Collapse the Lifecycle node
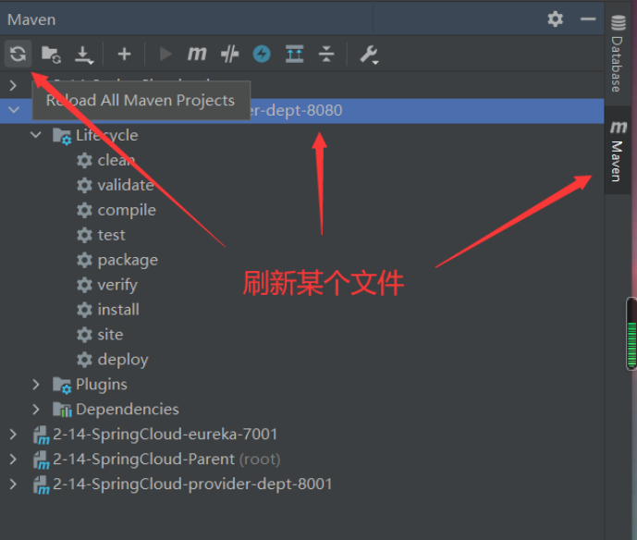Image resolution: width=637 pixels, height=540 pixels. 36,134
